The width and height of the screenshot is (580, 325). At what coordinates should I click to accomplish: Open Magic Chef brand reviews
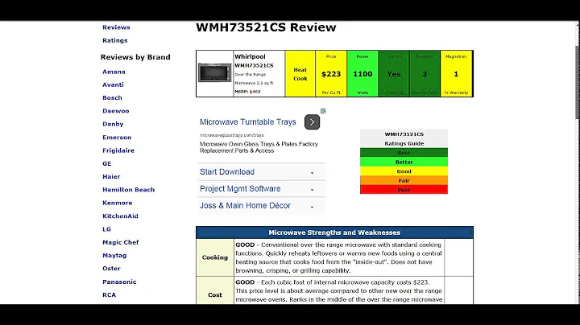(121, 242)
